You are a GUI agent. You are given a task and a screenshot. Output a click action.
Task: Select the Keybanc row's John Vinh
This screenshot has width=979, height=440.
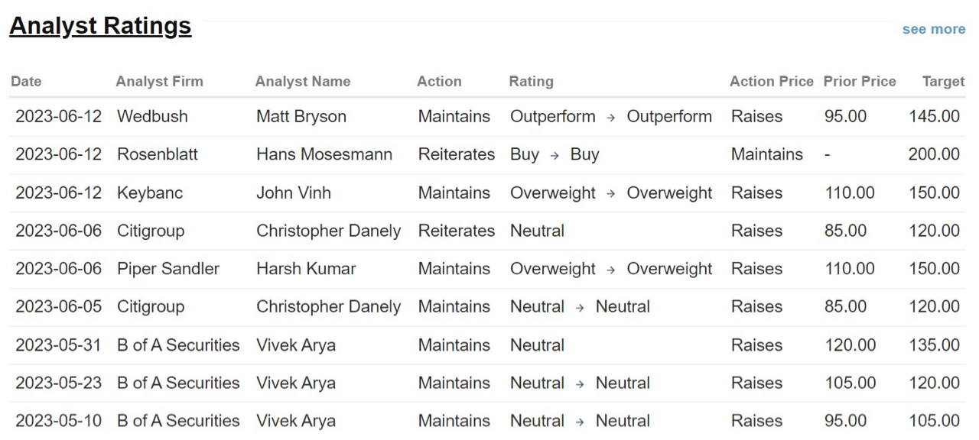coord(294,192)
